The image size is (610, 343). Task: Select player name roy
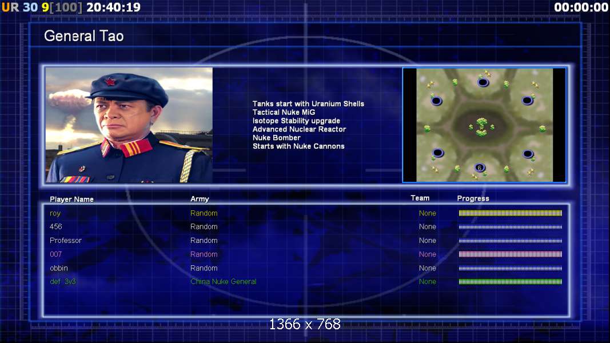55,213
